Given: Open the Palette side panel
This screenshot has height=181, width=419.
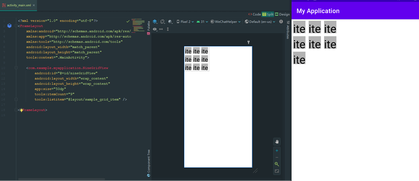Looking at the screenshot, I should (x=149, y=26).
